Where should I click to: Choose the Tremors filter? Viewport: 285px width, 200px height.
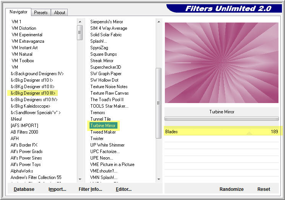98,113
